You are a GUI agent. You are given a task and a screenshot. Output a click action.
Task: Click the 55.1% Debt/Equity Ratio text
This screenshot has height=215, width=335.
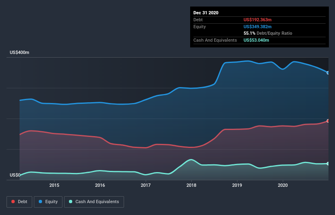[268, 34]
